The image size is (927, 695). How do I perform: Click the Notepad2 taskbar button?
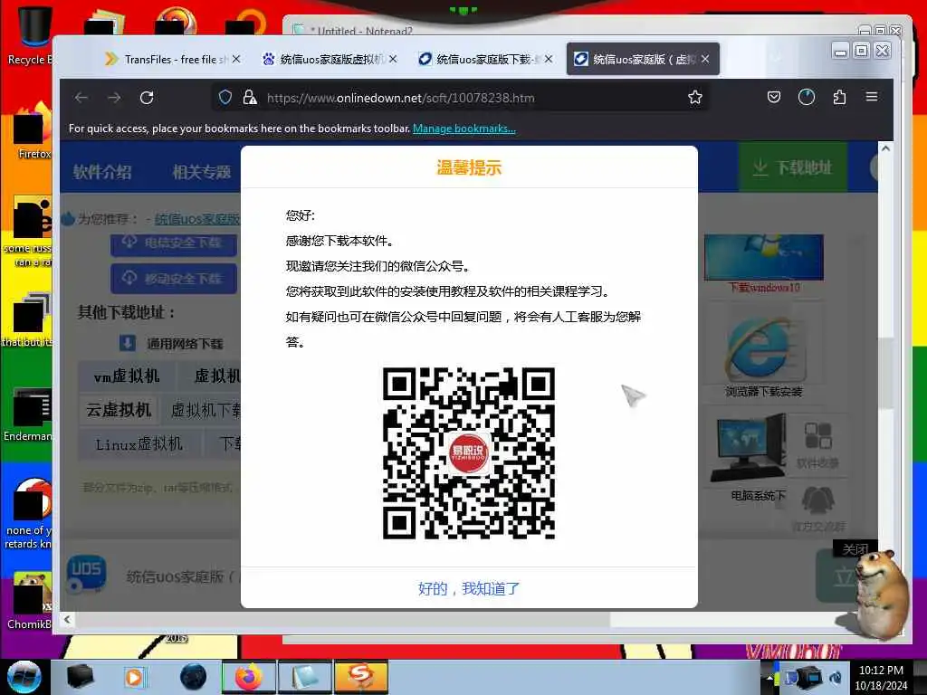tap(304, 677)
